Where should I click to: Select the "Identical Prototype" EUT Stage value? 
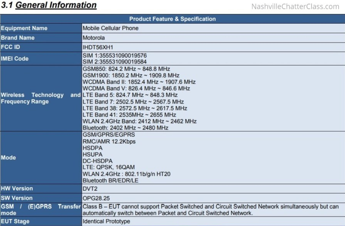coord(106,221)
